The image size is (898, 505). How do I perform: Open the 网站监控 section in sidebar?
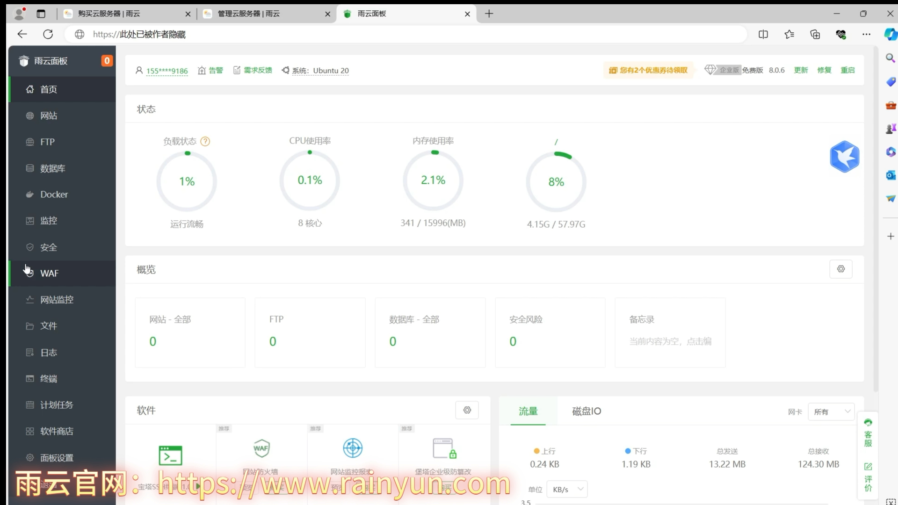62,299
